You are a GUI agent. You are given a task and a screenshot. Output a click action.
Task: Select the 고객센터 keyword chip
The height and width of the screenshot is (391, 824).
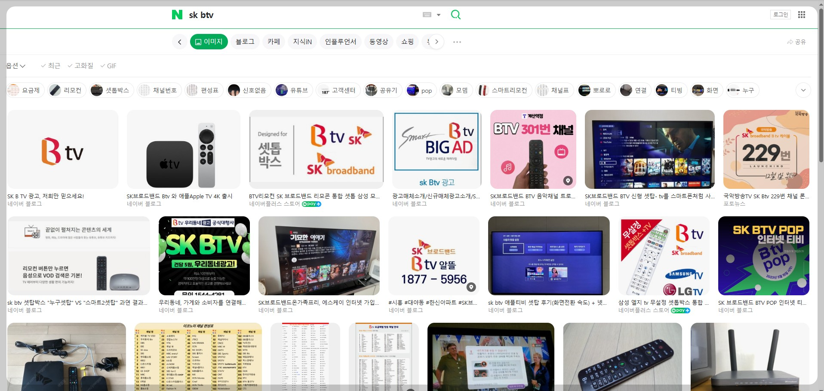tap(338, 90)
